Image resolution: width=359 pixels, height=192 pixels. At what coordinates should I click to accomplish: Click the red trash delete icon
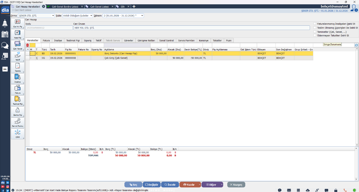[x=27, y=45]
